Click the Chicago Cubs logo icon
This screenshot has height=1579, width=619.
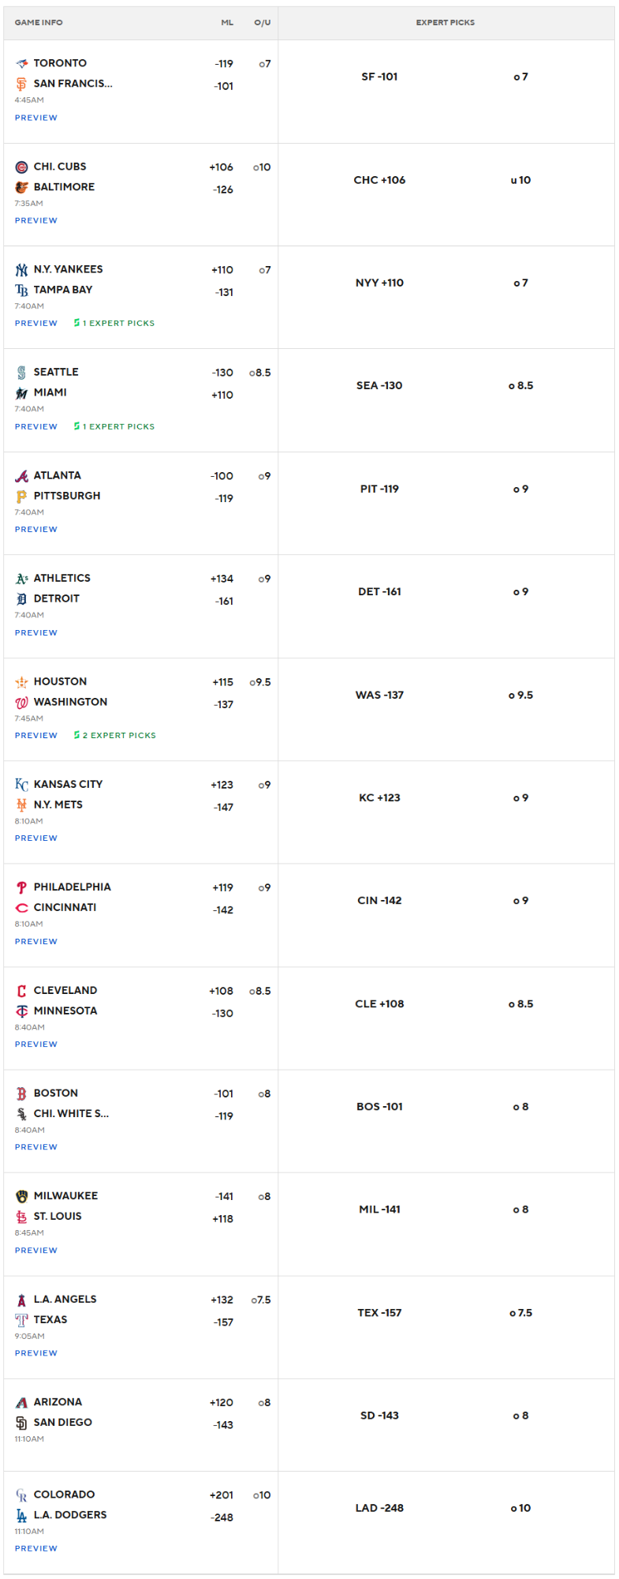21,167
